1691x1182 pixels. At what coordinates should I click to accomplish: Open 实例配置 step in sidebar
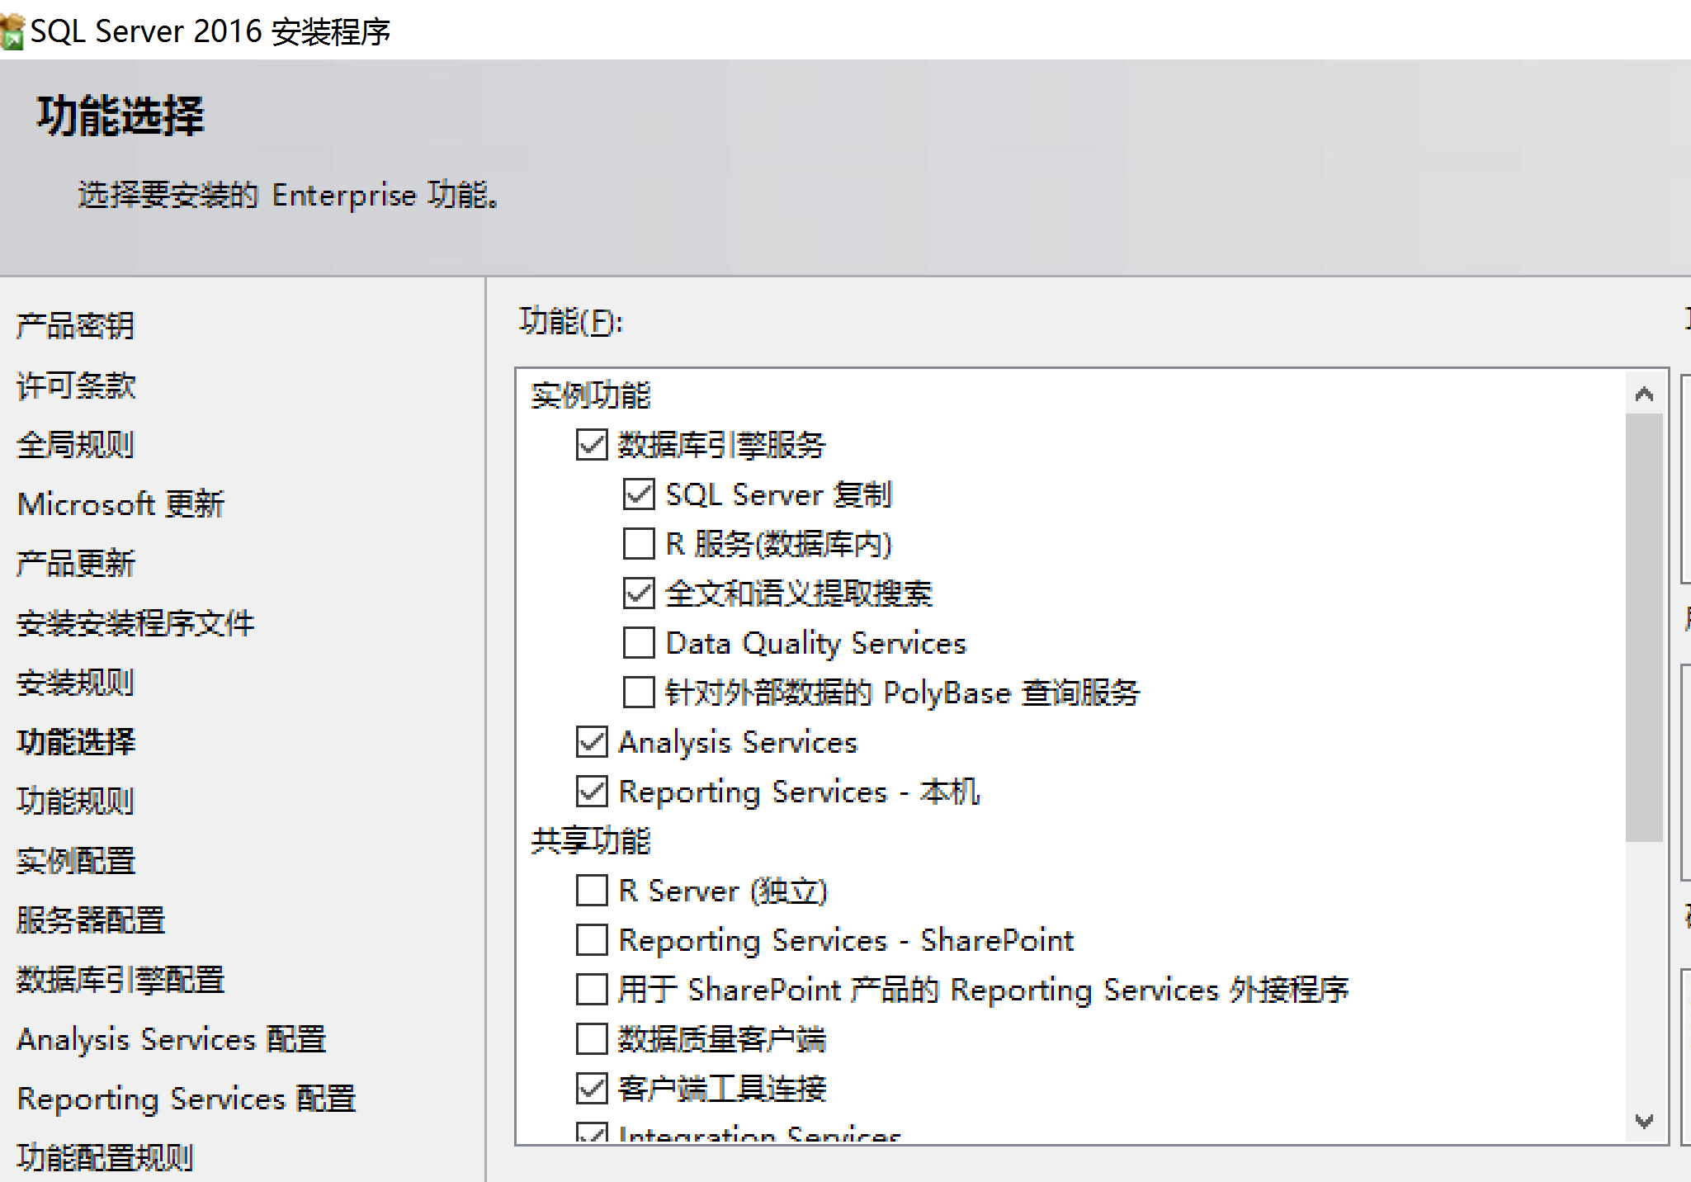[76, 861]
